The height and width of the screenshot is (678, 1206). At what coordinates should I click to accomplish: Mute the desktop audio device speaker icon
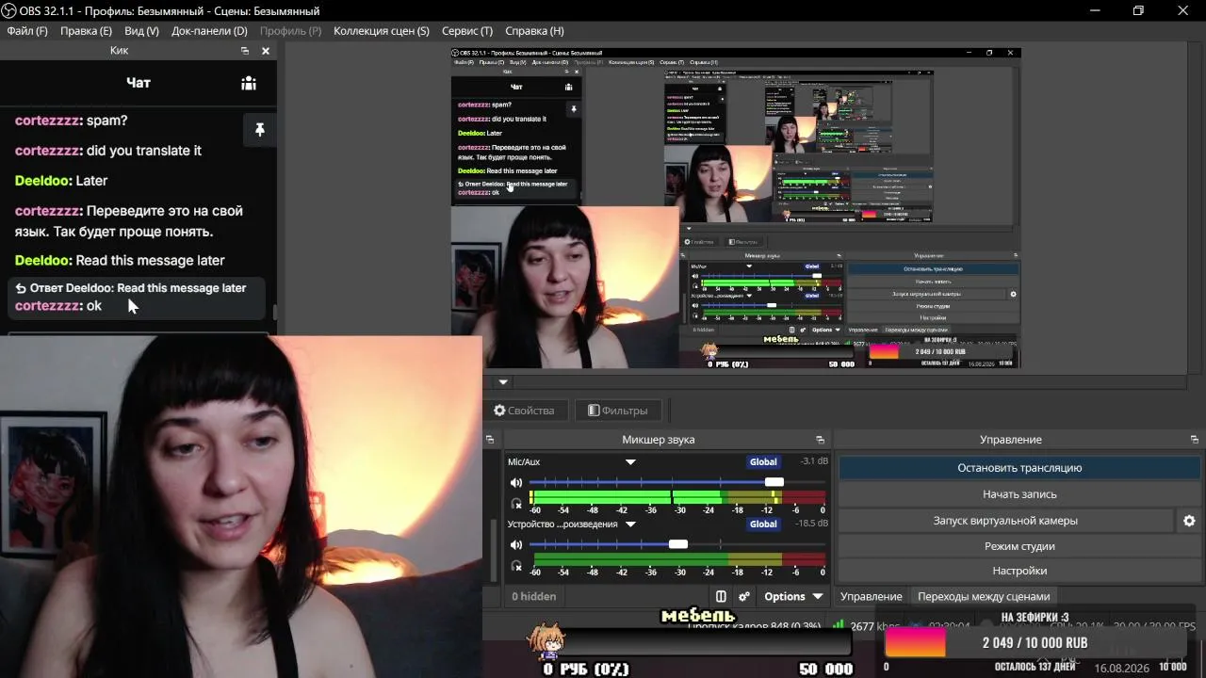tap(516, 544)
